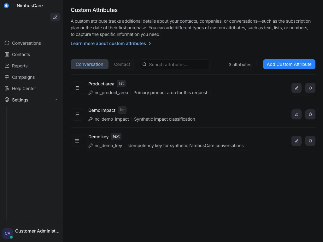Edit the Demo impact attribute
323x242 pixels.
[297, 114]
